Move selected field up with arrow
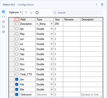The width and height of the screenshot is (107, 98). pos(26,13)
